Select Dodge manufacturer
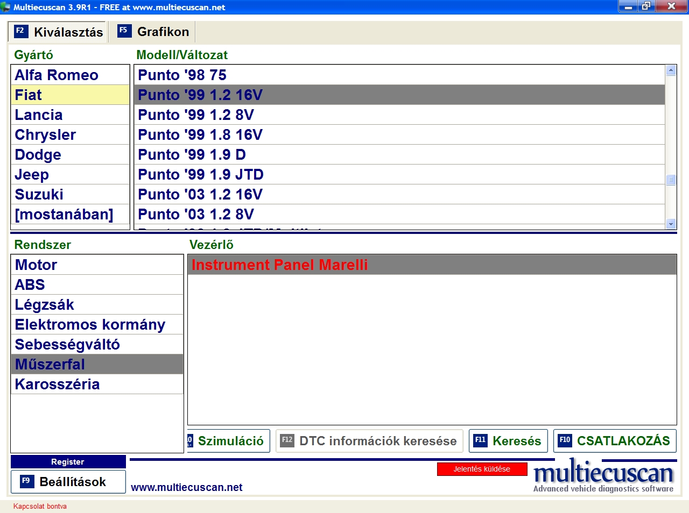Image resolution: width=689 pixels, height=513 pixels. pyautogui.click(x=70, y=154)
